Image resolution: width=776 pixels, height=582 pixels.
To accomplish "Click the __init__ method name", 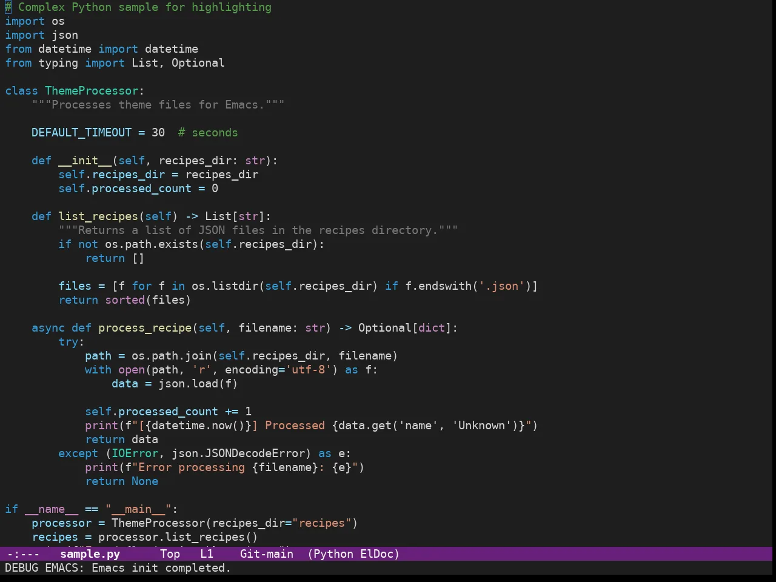I will (85, 161).
